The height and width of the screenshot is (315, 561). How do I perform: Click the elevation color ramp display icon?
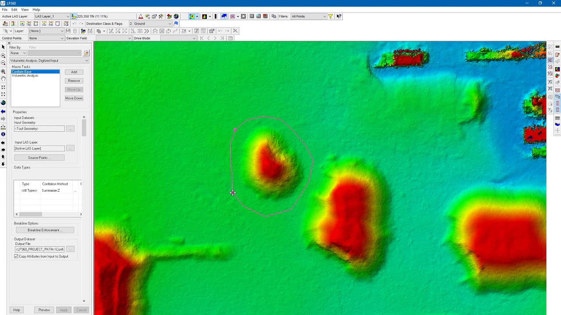point(192,17)
